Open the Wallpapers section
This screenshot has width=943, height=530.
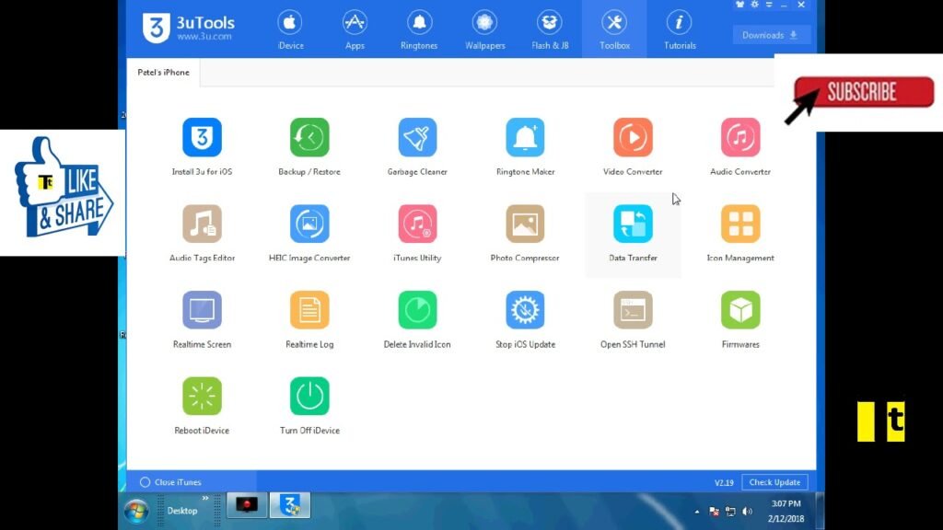coord(484,29)
